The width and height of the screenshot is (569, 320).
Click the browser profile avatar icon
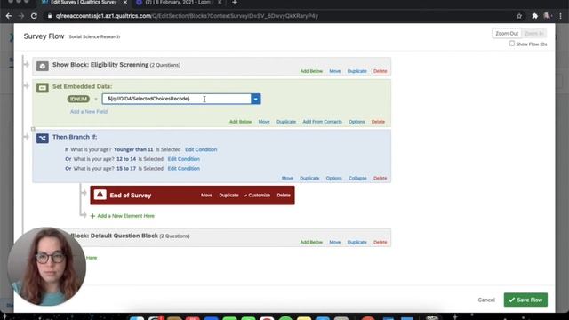(x=548, y=16)
